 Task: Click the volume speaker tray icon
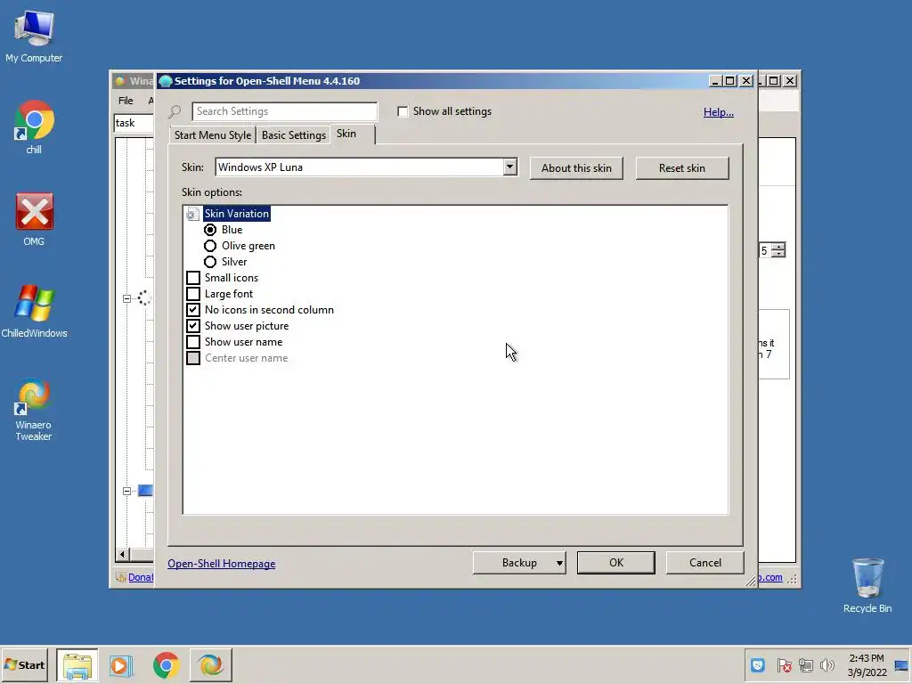click(x=826, y=664)
